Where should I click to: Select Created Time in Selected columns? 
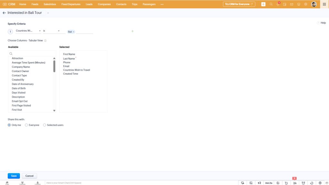coord(70,74)
